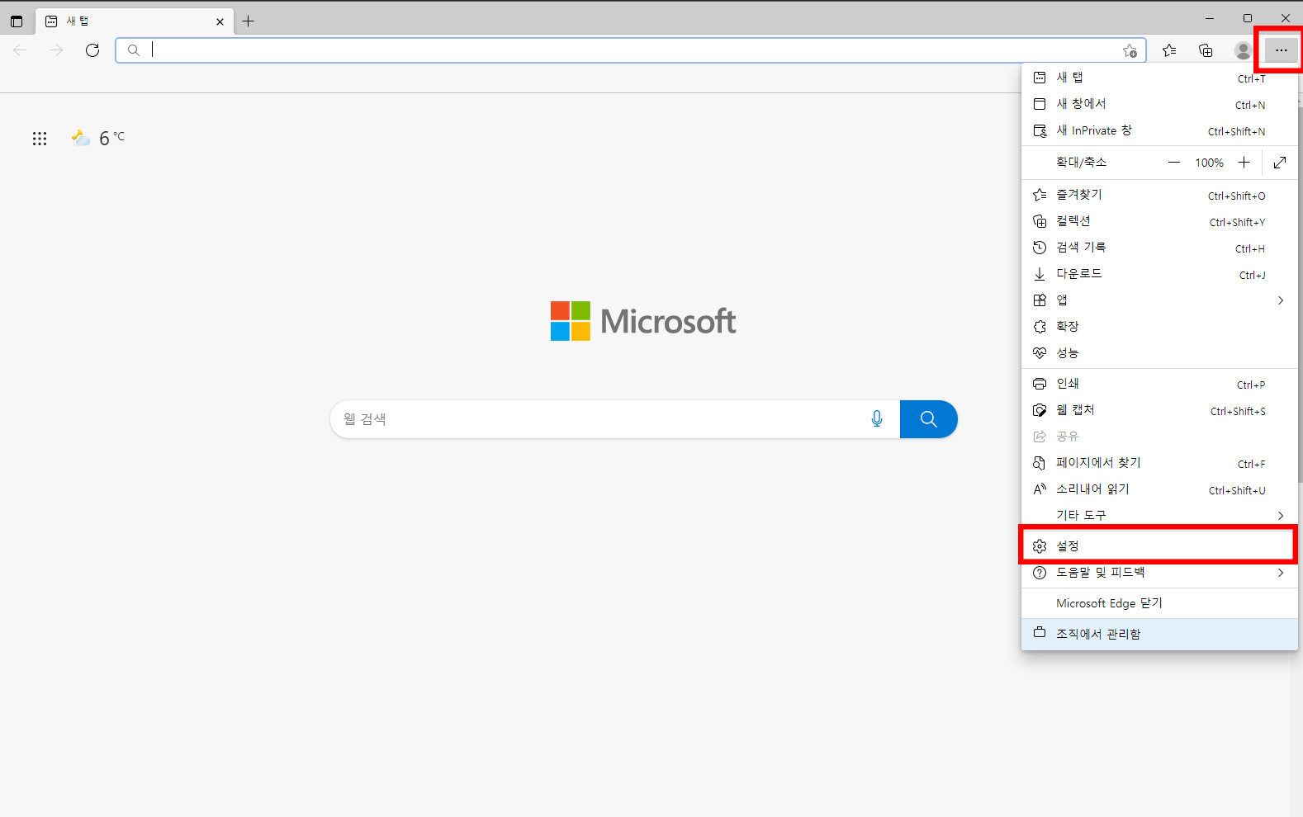The height and width of the screenshot is (817, 1303).
Task: Click the weather 6°C widget
Action: (98, 138)
